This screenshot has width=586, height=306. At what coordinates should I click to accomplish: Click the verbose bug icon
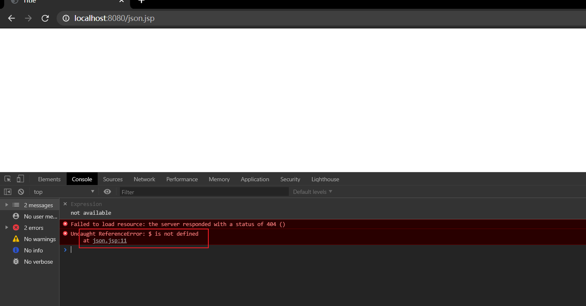point(16,261)
